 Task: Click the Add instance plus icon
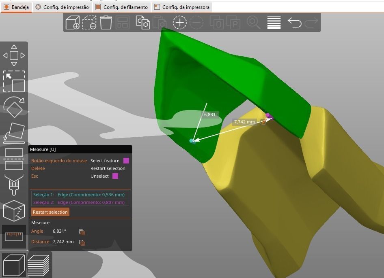(180, 22)
